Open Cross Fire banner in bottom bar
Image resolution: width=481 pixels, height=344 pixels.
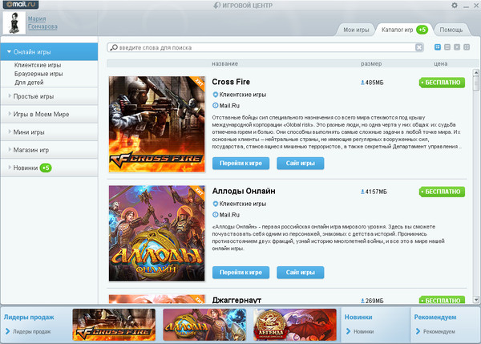114,325
